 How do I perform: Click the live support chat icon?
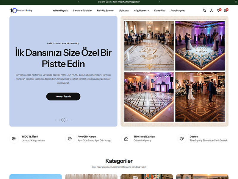[182, 139]
